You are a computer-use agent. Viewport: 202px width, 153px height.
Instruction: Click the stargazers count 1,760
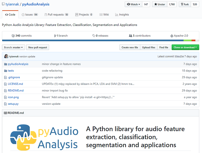point(172,4)
